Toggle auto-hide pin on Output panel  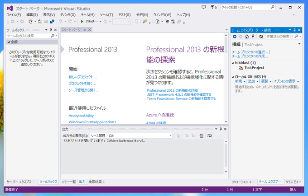tap(221, 129)
